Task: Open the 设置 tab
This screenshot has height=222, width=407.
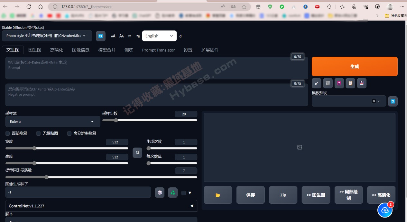Action: [x=188, y=50]
